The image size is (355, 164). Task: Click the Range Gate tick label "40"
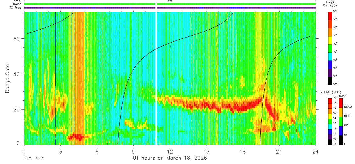[16, 74]
